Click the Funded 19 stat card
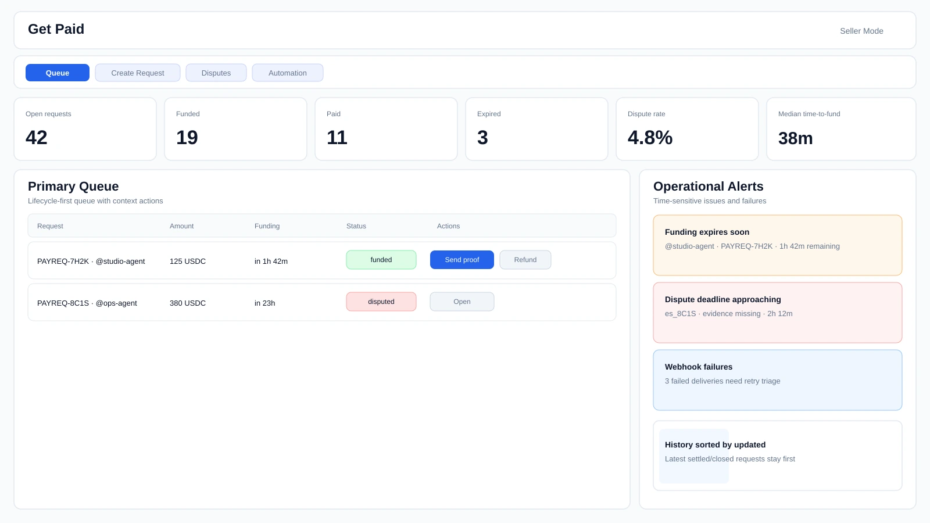The height and width of the screenshot is (523, 930). point(236,129)
